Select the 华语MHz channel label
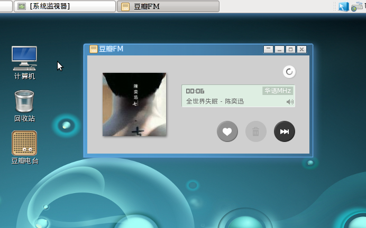The width and height of the screenshot is (366, 228). [x=278, y=91]
